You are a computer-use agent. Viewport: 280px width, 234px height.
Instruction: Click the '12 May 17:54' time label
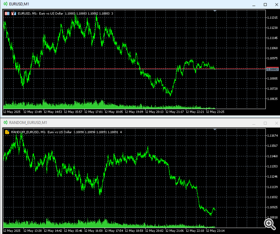[x=114, y=231]
